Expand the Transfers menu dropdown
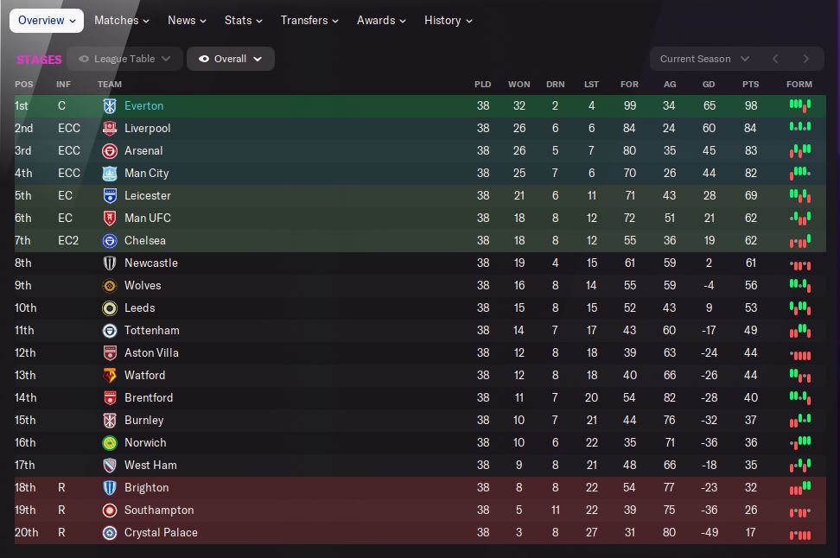840x558 pixels. pyautogui.click(x=309, y=20)
